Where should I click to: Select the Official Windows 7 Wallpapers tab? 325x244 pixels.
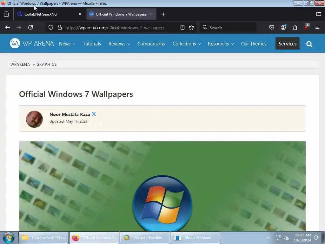121,14
